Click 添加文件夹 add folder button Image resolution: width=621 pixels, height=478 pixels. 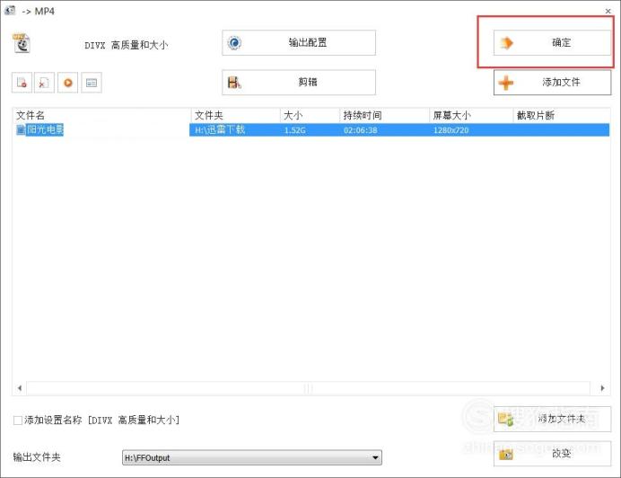(552, 419)
